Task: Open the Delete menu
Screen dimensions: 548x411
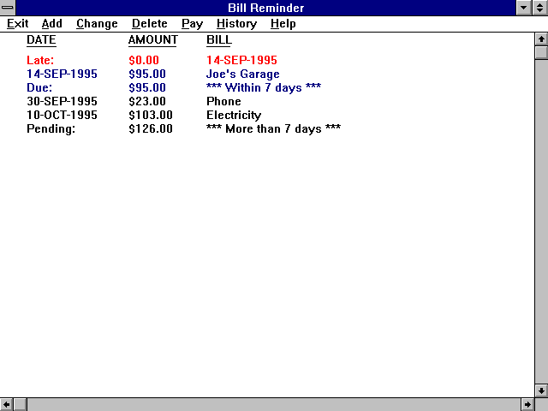Action: 150,24
